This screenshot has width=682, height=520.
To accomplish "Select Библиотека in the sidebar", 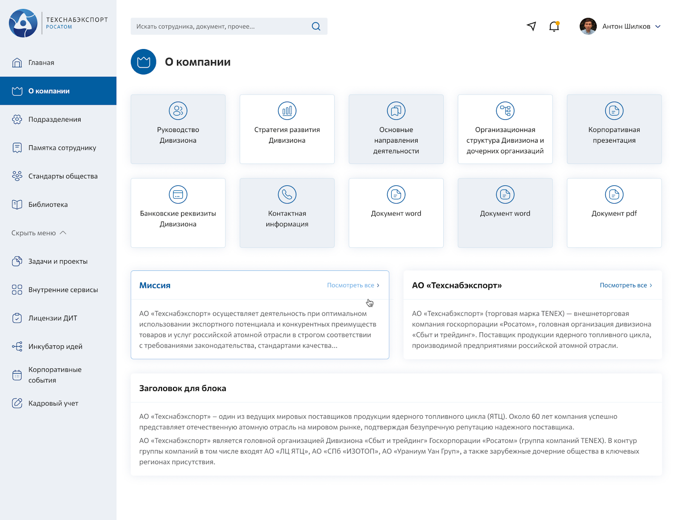I will (48, 204).
